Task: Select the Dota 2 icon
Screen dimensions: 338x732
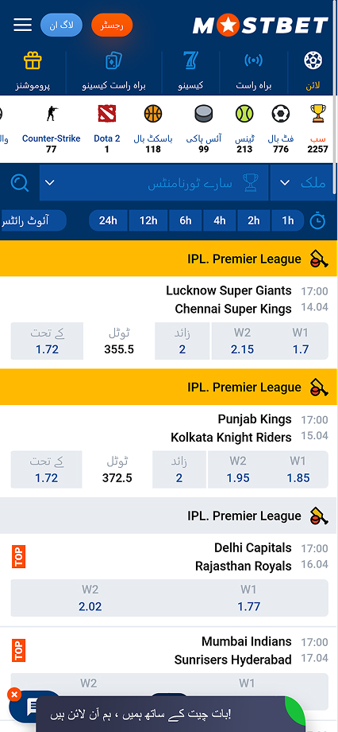Action: (107, 114)
